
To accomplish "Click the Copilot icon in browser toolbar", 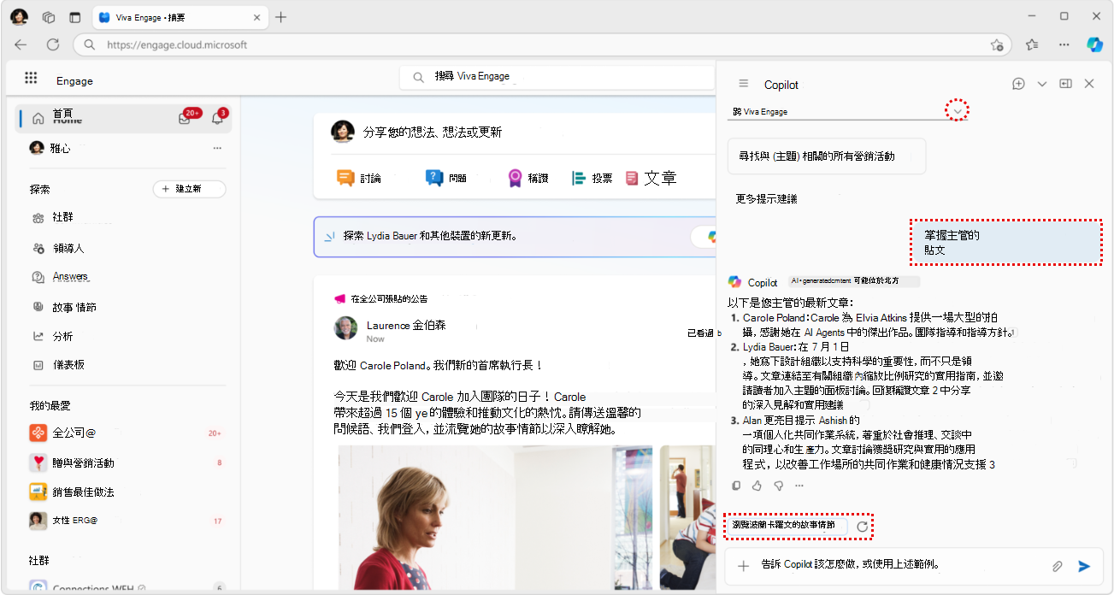I will click(x=1094, y=44).
